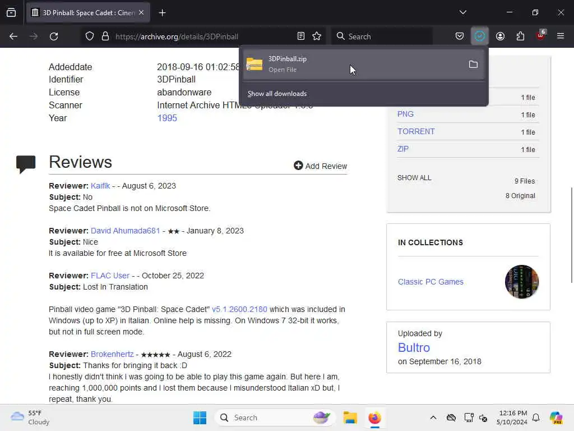Screen dimensions: 574x431
Task: Click the Add Review button
Action: point(320,166)
